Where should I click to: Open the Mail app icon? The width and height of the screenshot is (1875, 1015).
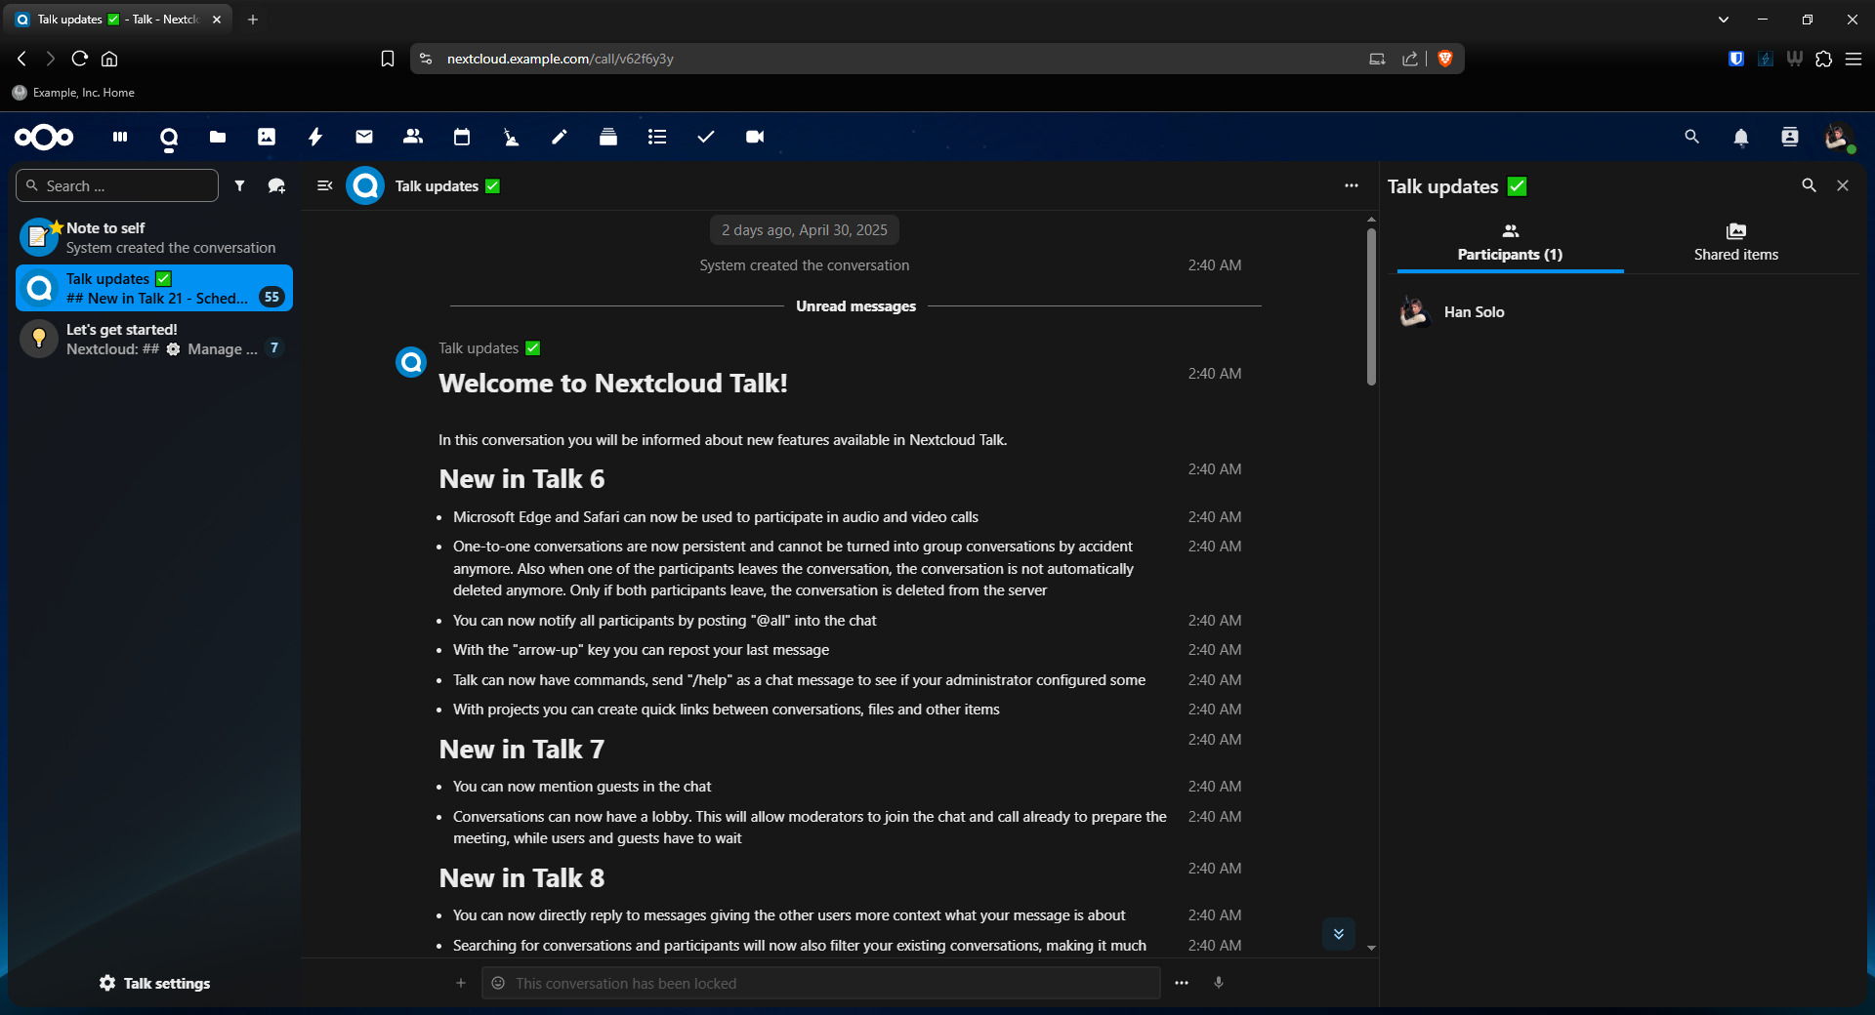[x=364, y=138]
